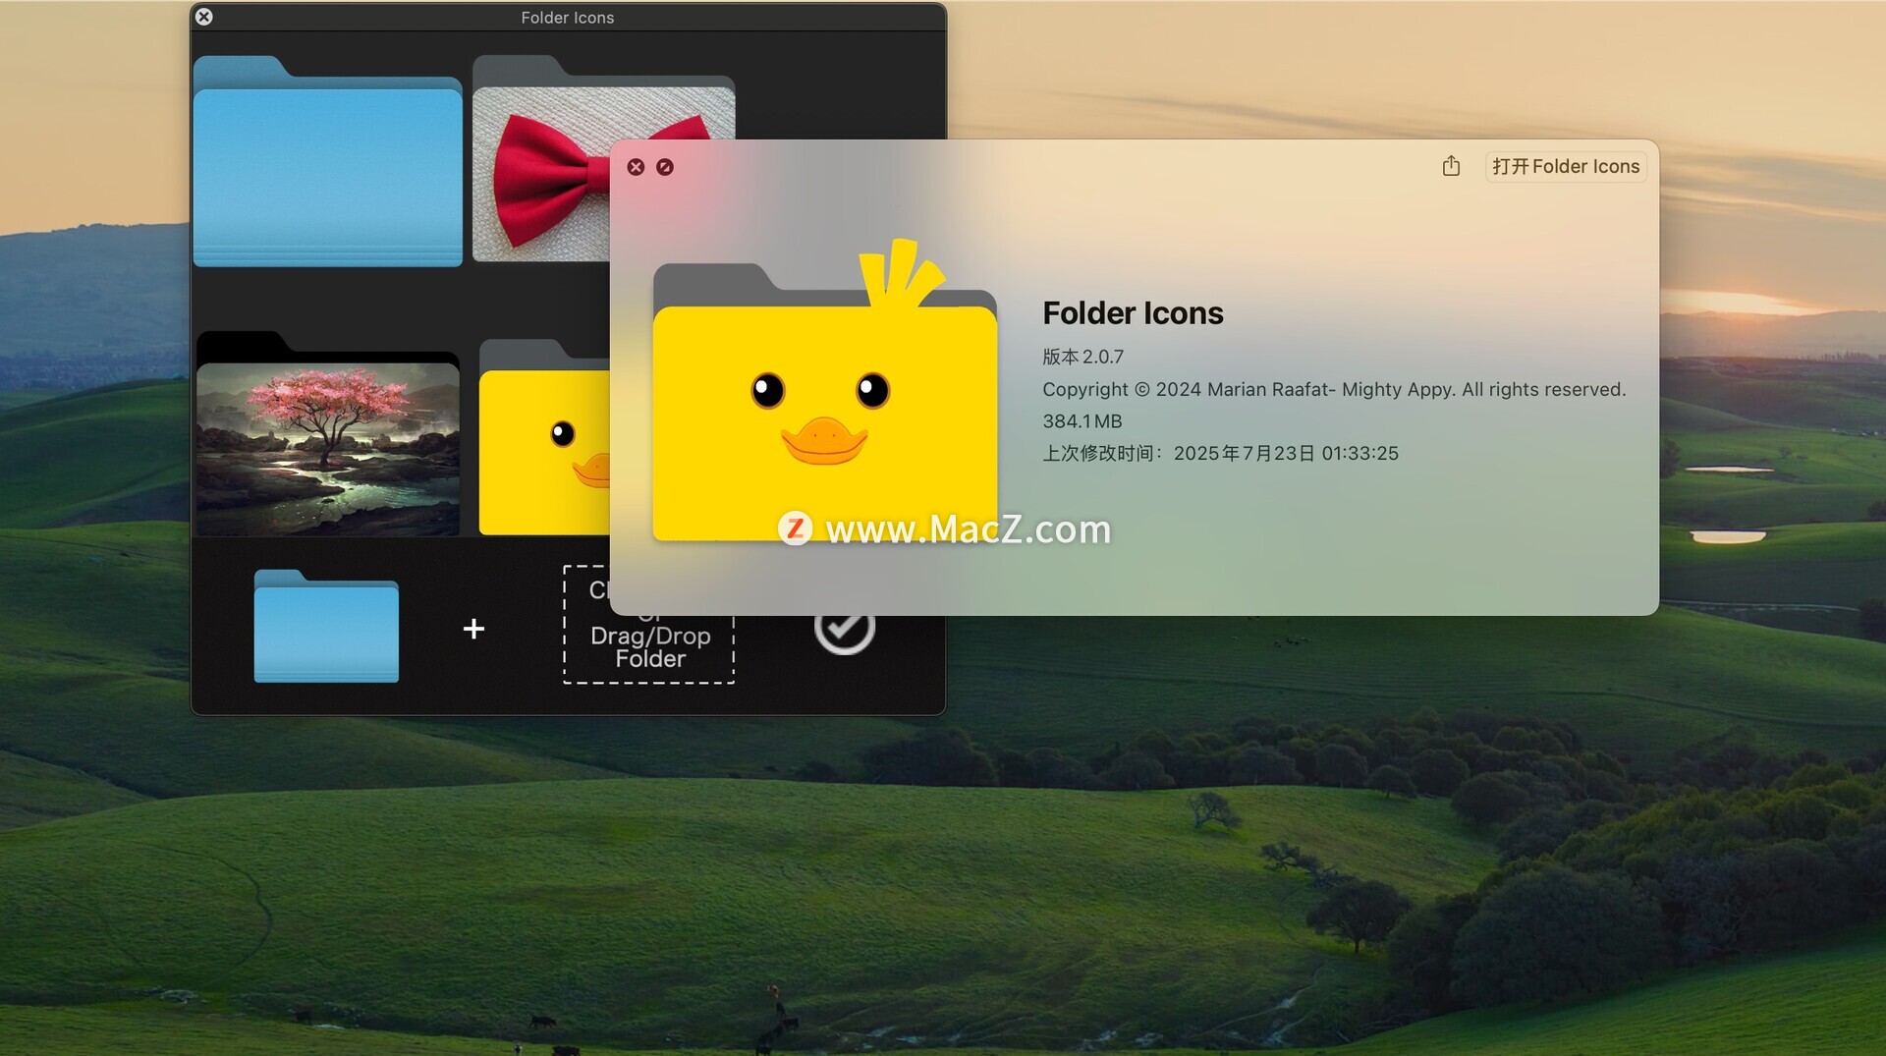Viewport: 1886px width, 1056px height.
Task: Click the full screen button in preview panel
Action: pyautogui.click(x=665, y=167)
